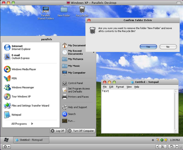Select the Parallels Shared Folders desktop icon
This screenshot has width=183, height=150.
46,13
